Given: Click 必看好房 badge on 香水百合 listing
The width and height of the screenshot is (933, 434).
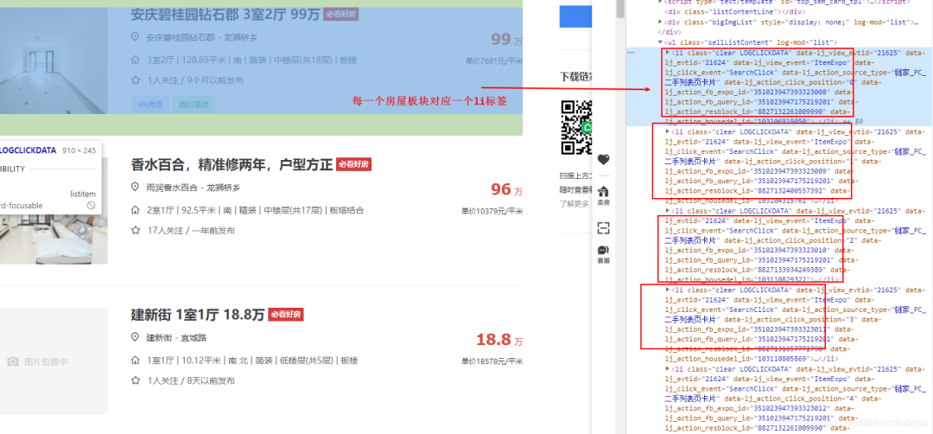Looking at the screenshot, I should pos(353,165).
